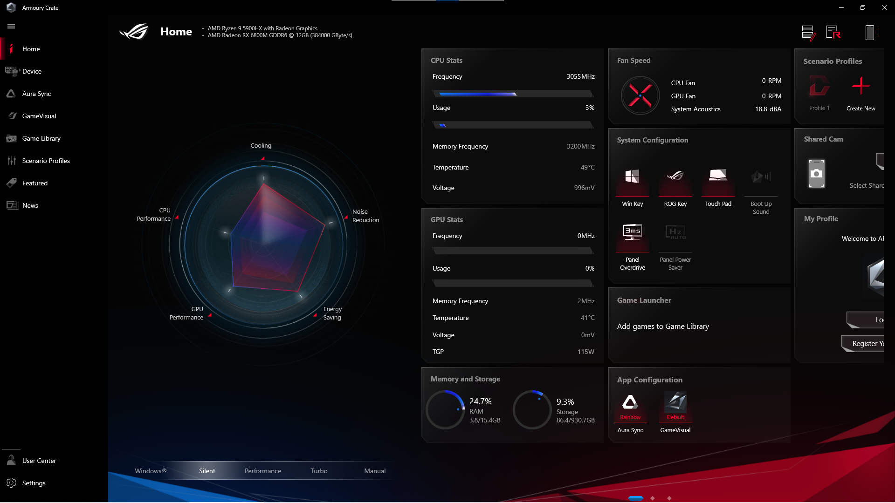Open the Shared Cam camera icon

[x=816, y=174]
